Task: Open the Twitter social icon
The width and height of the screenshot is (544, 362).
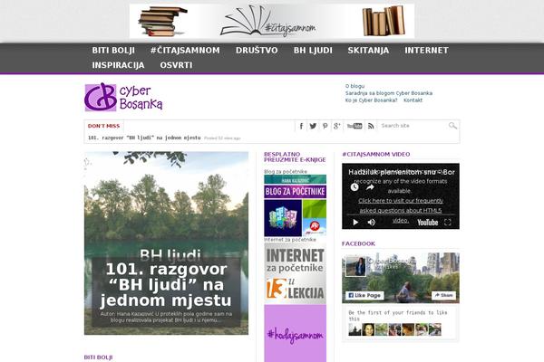Action: coord(313,126)
